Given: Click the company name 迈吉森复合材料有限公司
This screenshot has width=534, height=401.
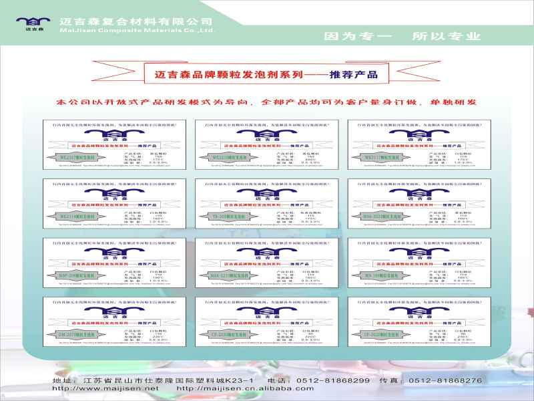Looking at the screenshot, I should pyautogui.click(x=136, y=21).
